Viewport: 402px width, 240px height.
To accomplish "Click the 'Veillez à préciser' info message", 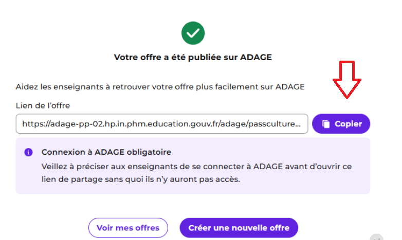I will point(196,173).
